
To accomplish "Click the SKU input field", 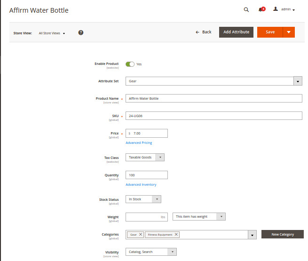I will coord(213,116).
